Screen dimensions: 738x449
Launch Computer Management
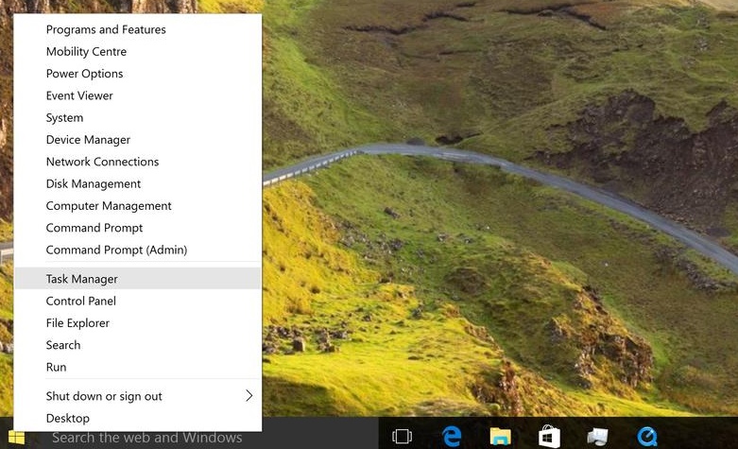point(137,206)
